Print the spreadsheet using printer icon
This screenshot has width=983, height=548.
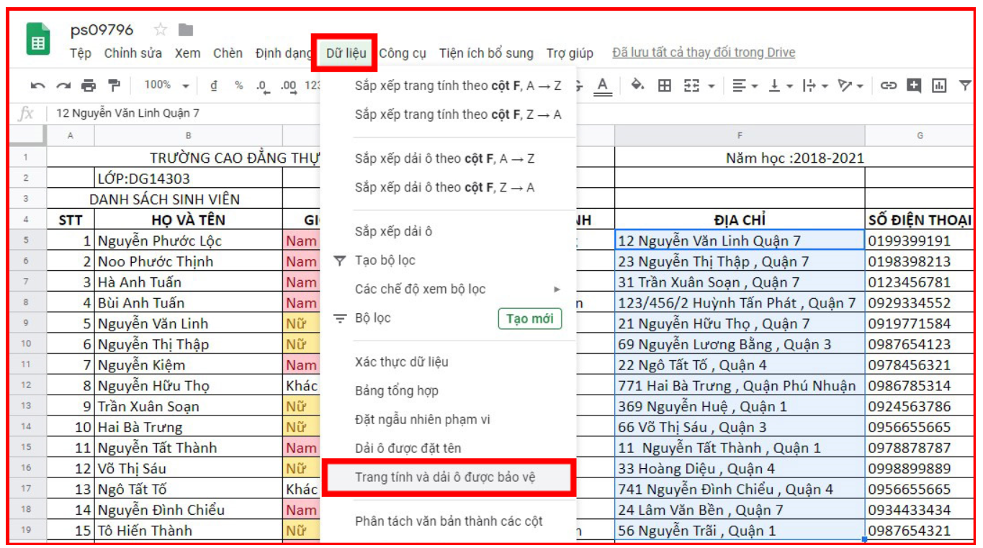[89, 86]
